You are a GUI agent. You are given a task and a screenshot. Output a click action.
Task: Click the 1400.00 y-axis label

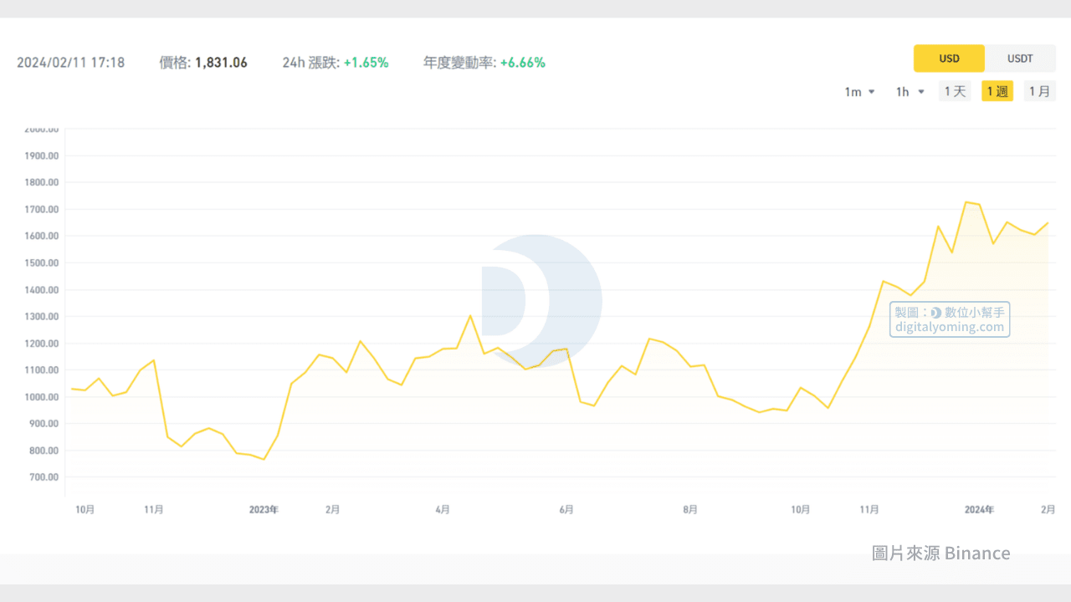[x=41, y=289]
